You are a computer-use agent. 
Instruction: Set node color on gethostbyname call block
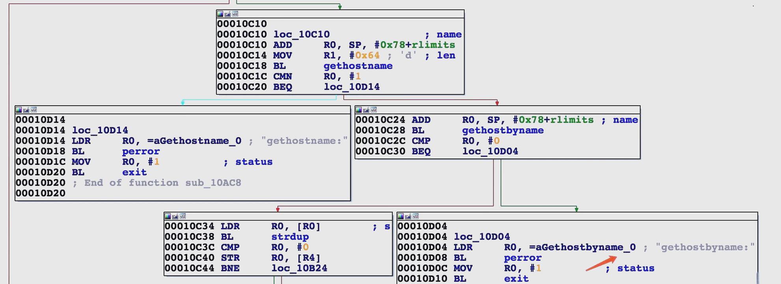coord(358,110)
